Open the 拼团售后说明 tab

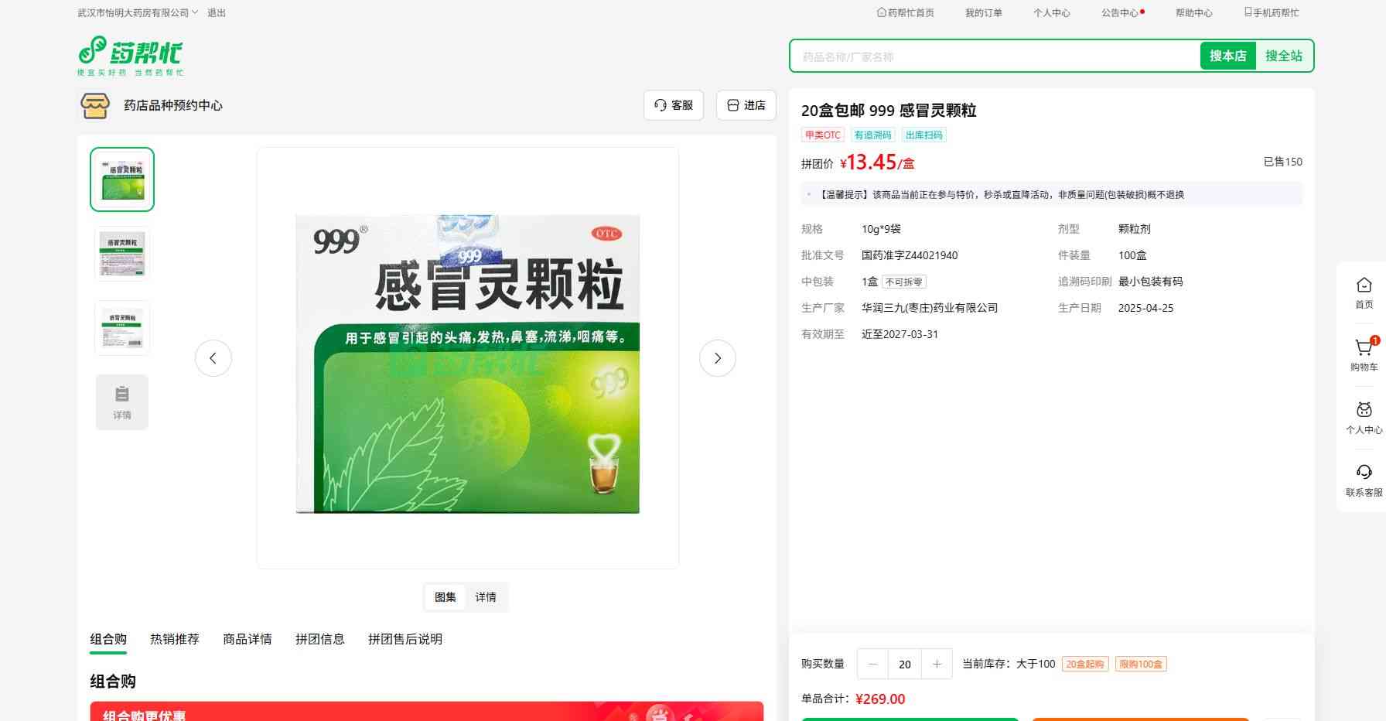coord(405,639)
